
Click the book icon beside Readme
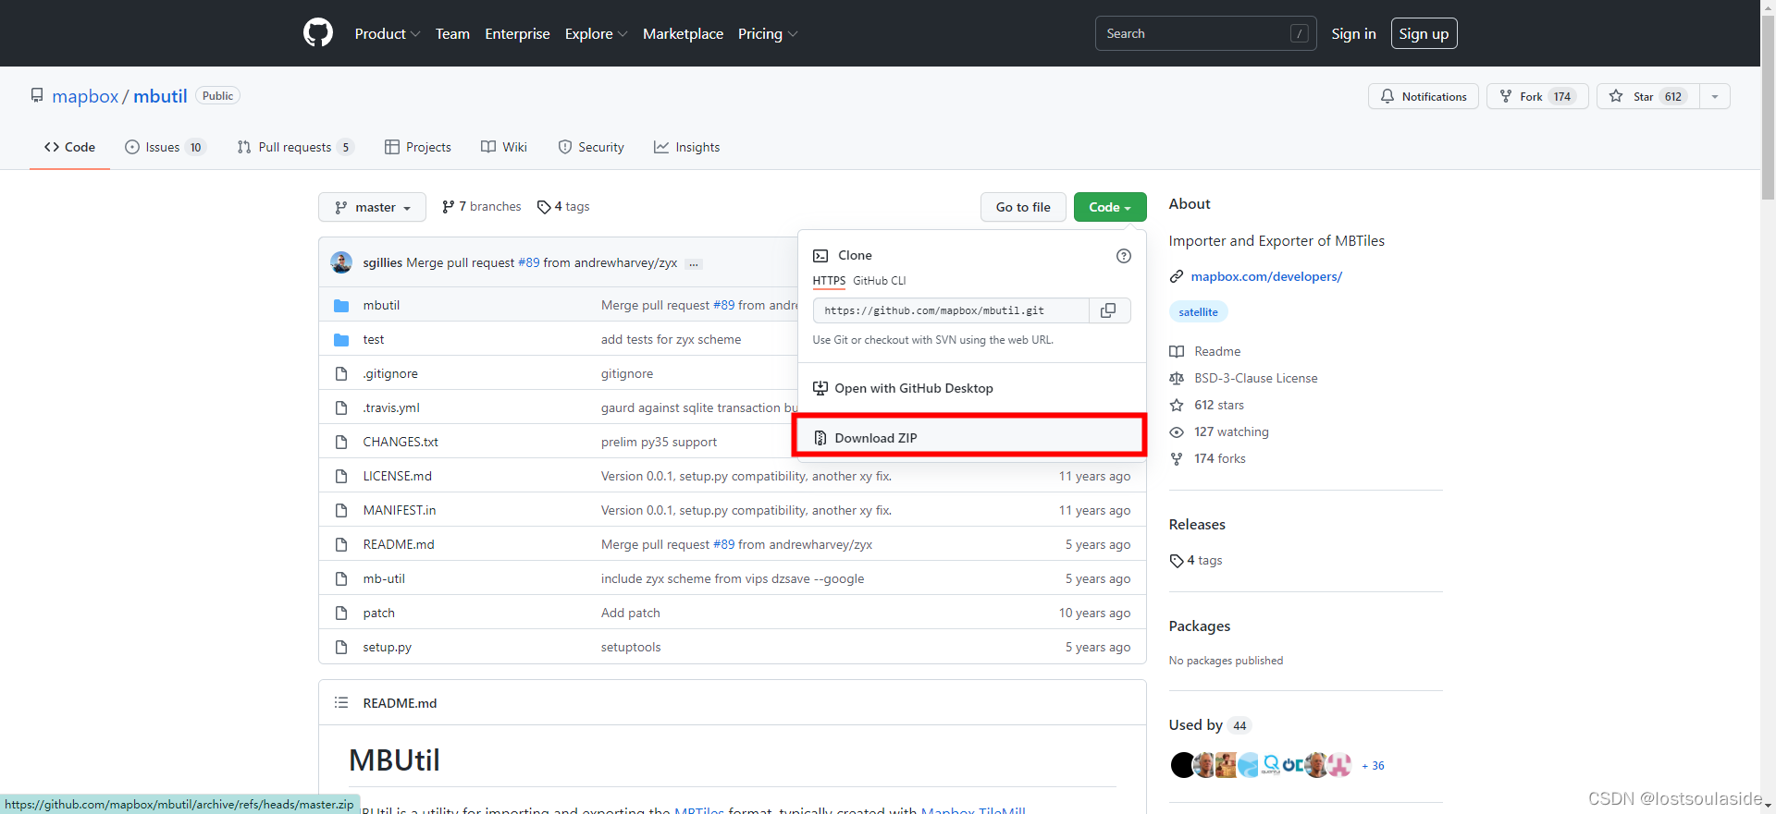(x=1177, y=351)
